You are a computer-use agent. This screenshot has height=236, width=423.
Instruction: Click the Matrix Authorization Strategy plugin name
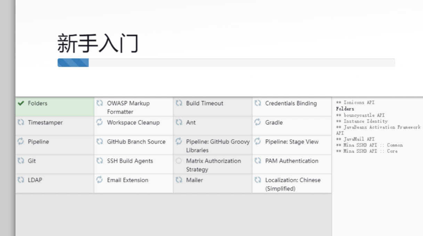tap(213, 165)
